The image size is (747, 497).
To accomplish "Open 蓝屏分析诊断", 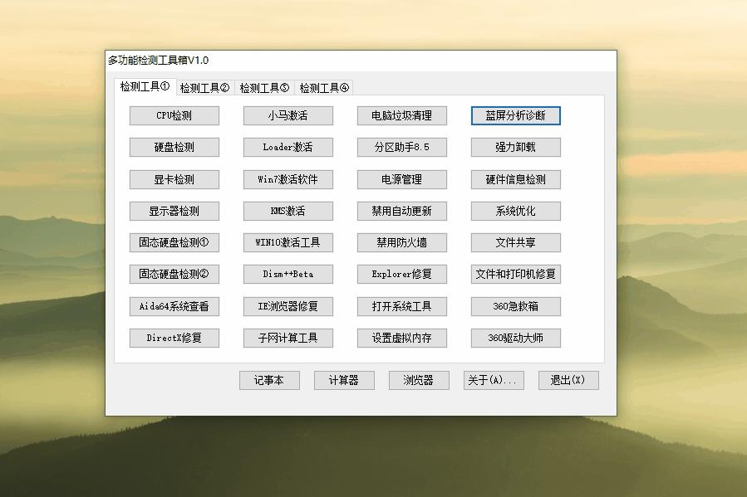I will click(516, 115).
